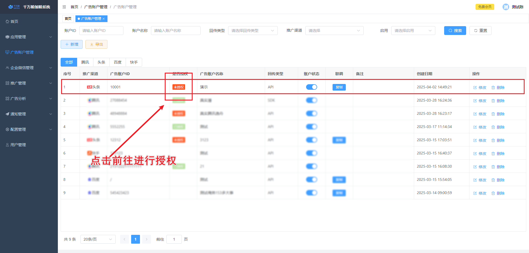Click delete trash icon for row 1

coord(493,88)
